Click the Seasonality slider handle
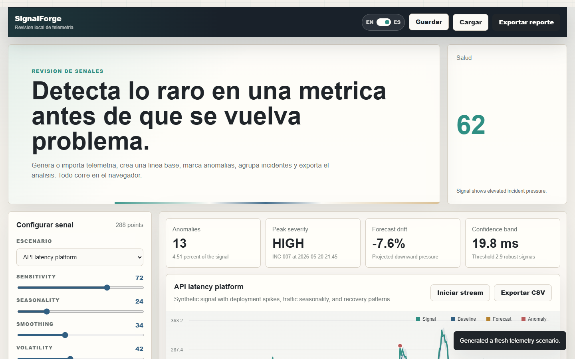Viewport: 575px width, 359px height. click(x=47, y=312)
